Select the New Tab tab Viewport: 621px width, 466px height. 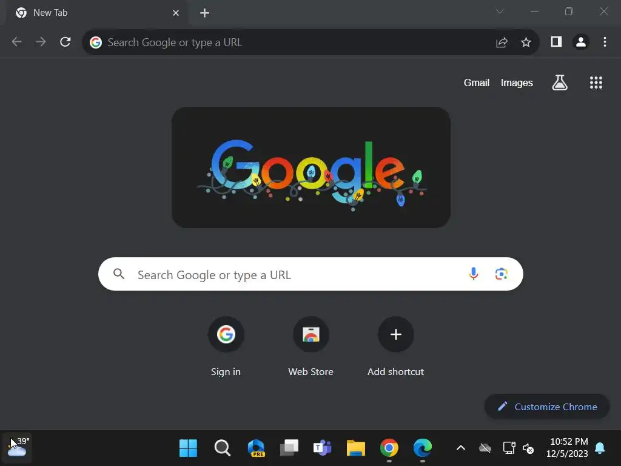click(x=95, y=13)
